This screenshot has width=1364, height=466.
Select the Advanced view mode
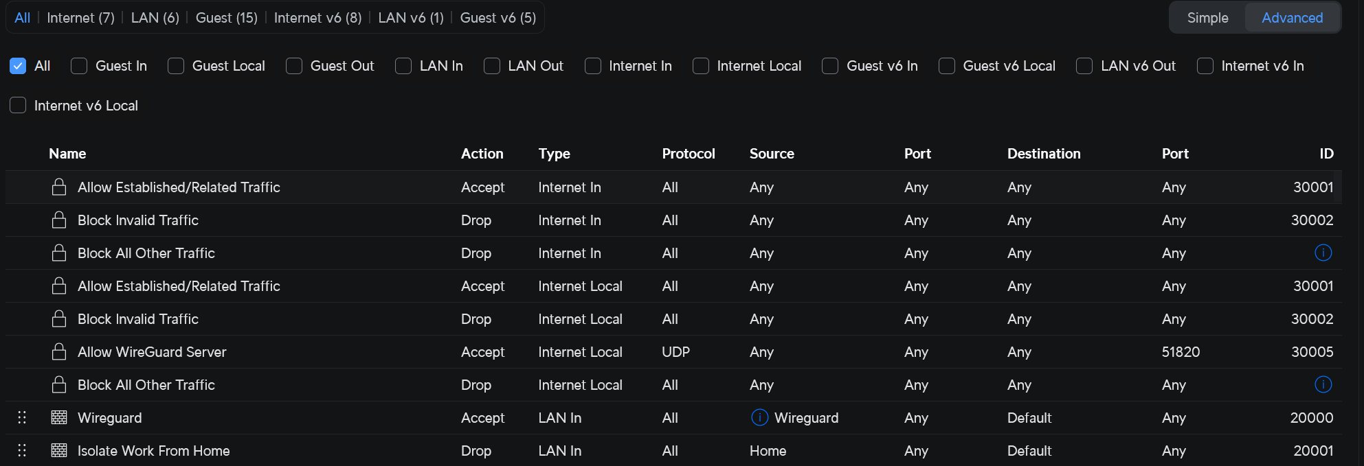(x=1292, y=18)
